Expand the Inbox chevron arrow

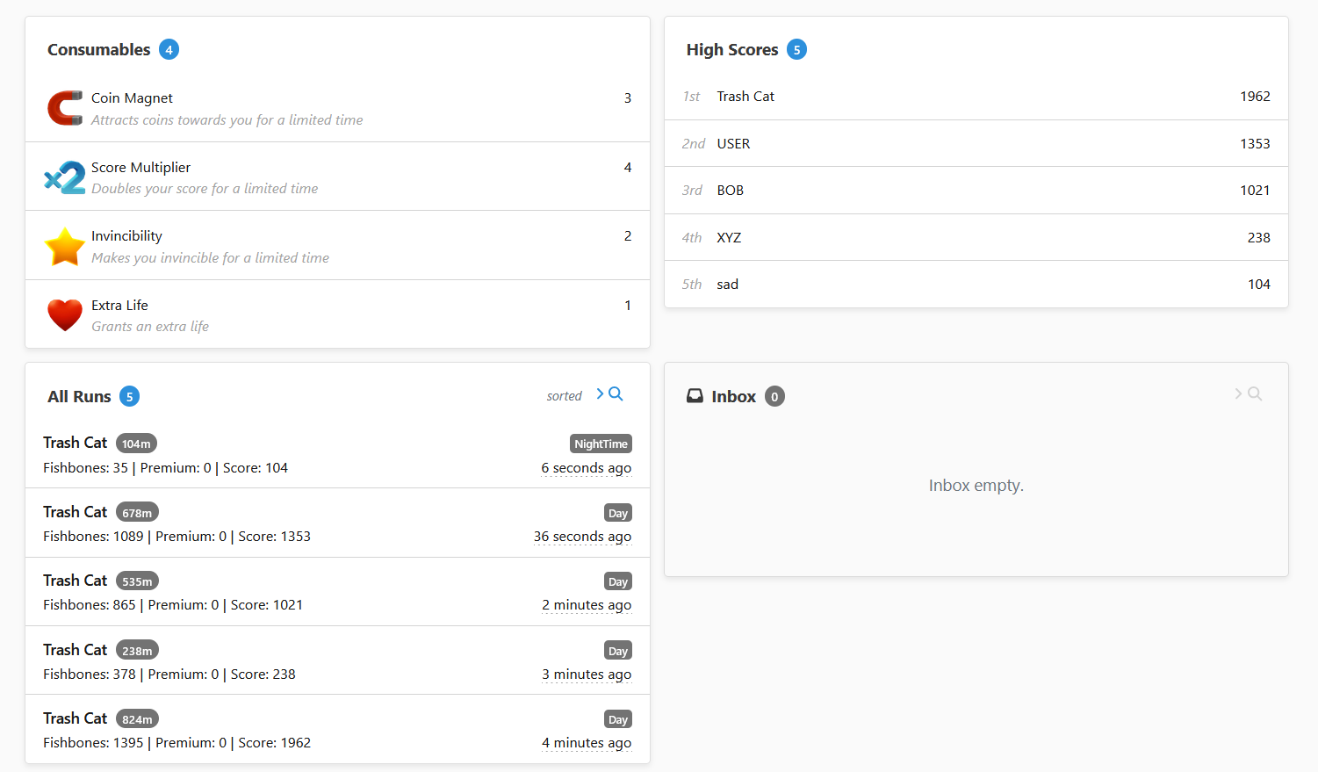[x=1237, y=393]
